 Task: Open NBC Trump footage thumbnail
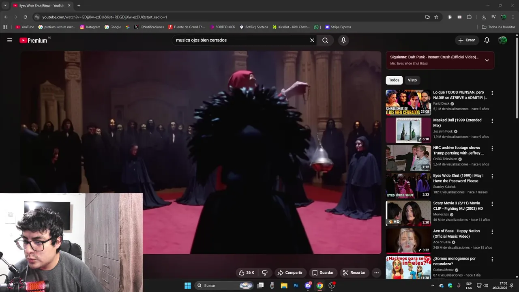tap(408, 158)
